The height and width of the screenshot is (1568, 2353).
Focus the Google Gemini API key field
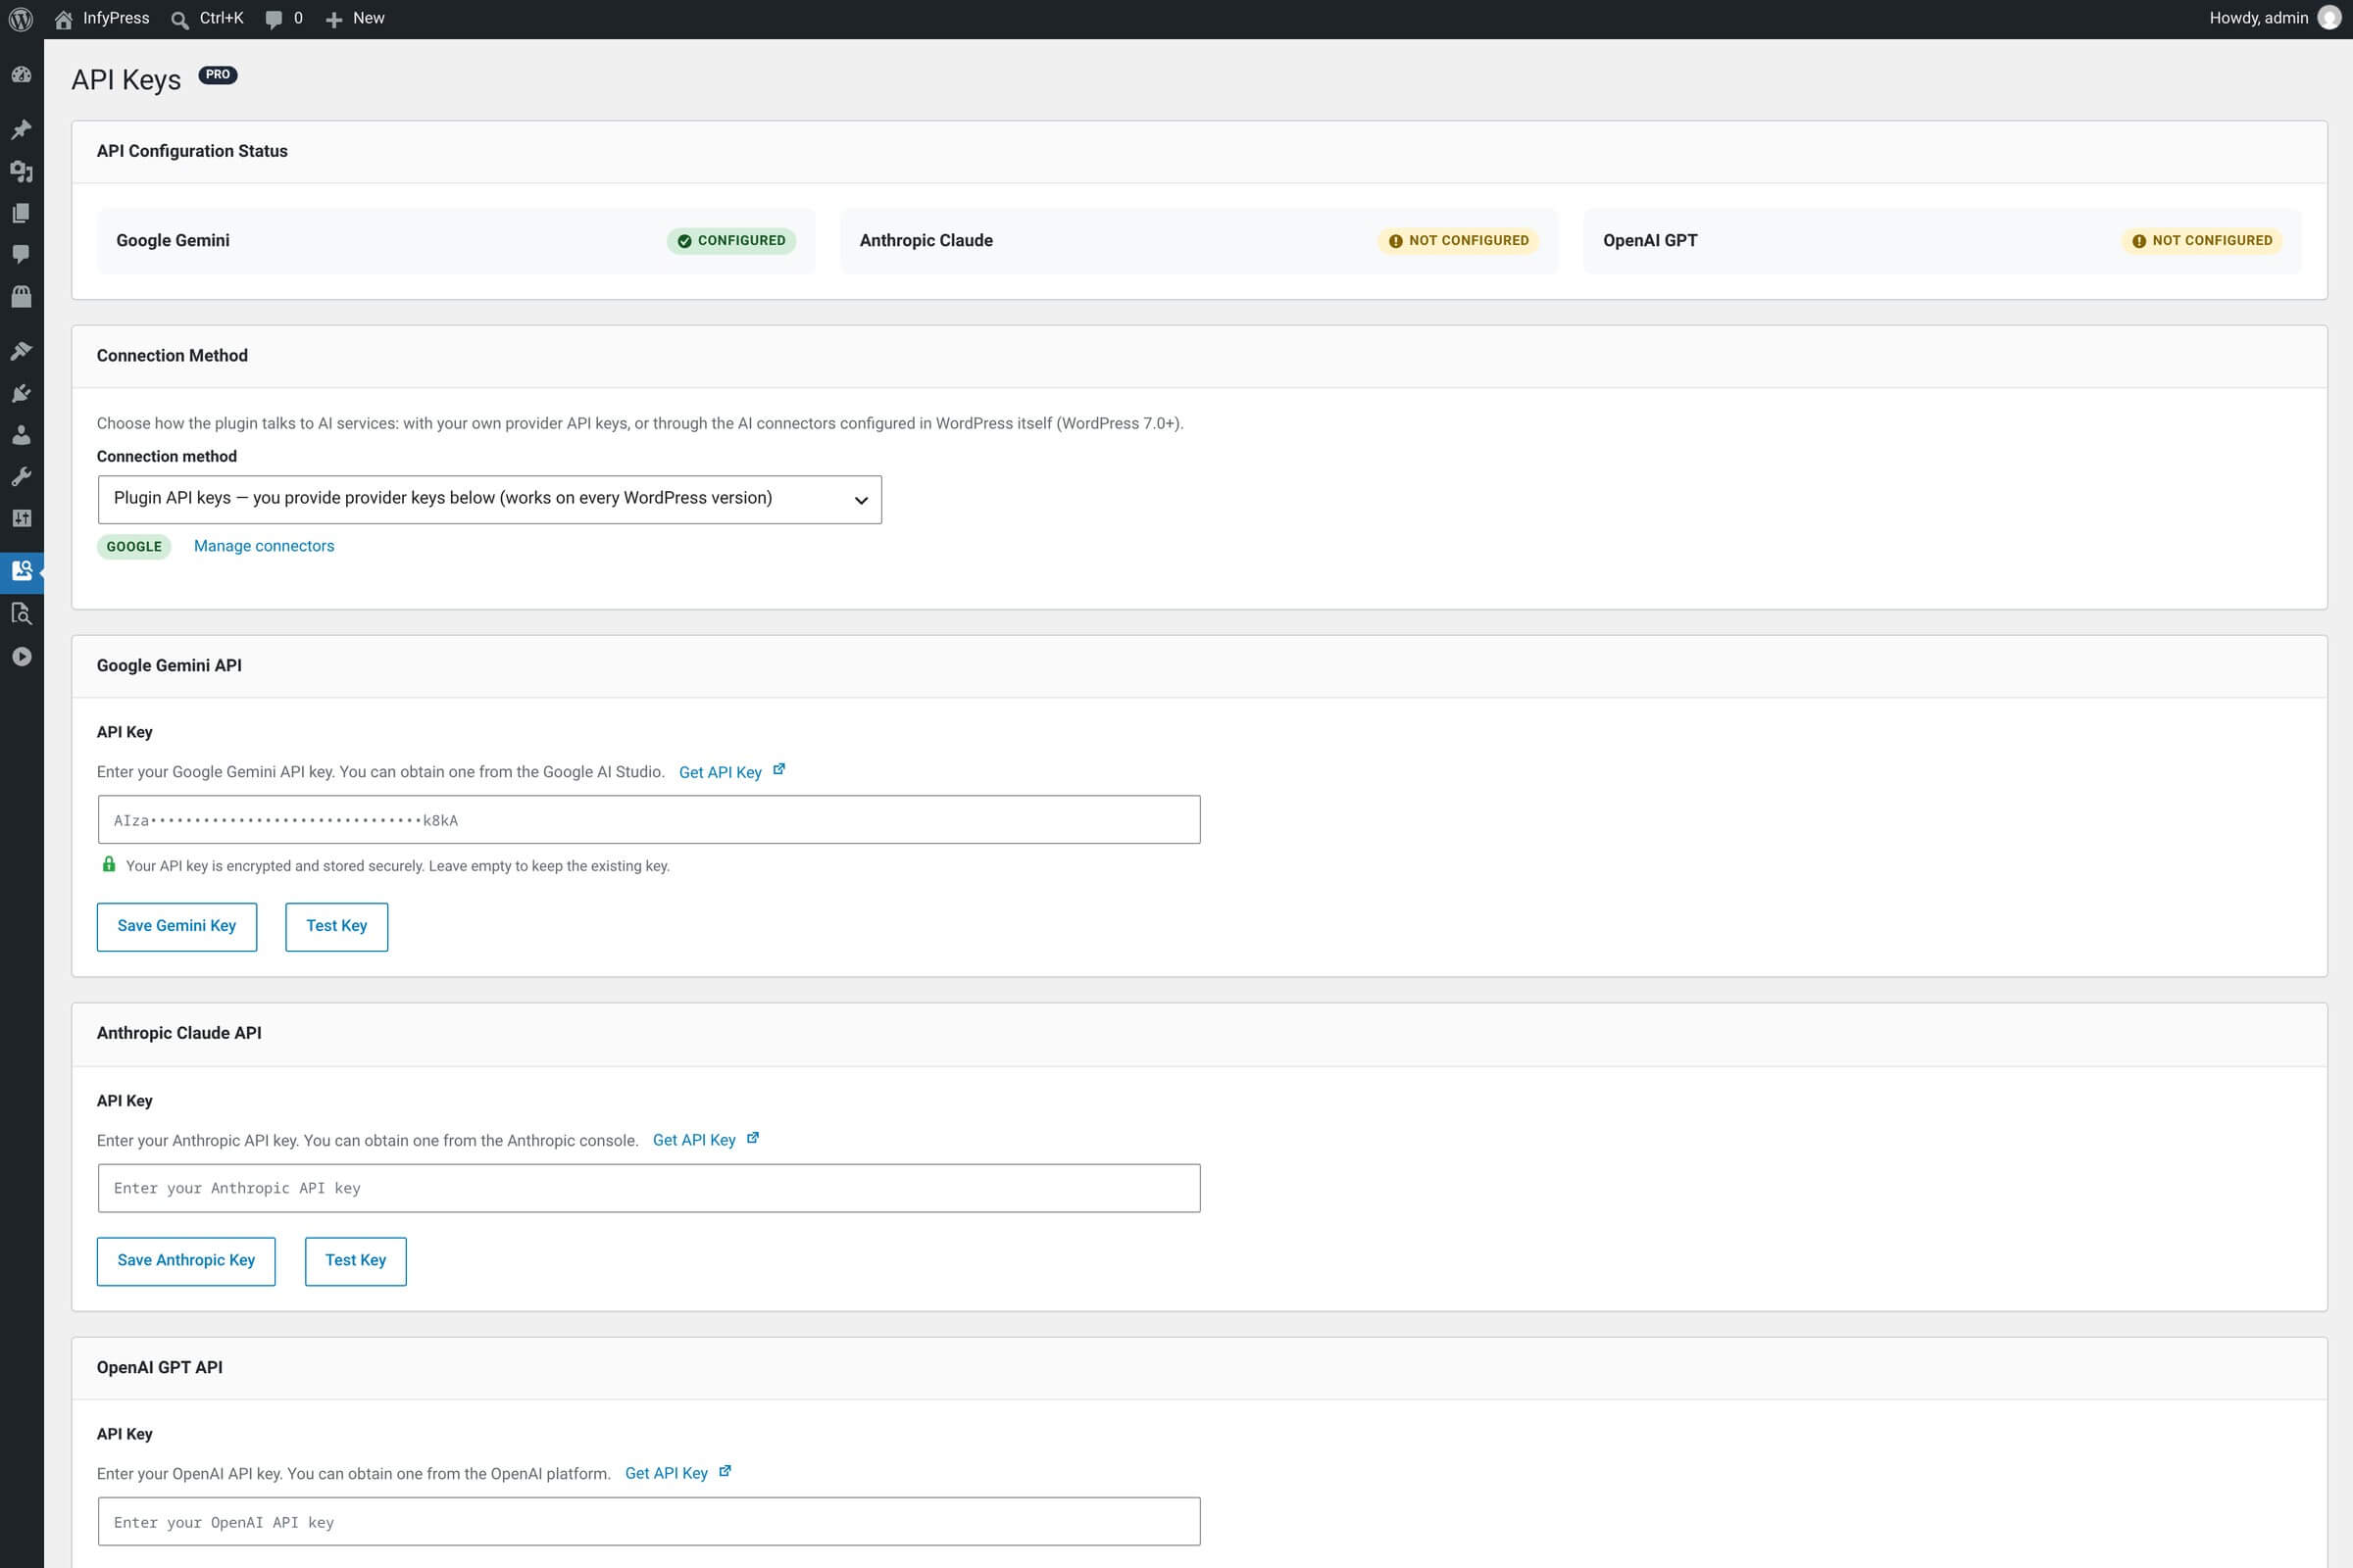(x=649, y=820)
